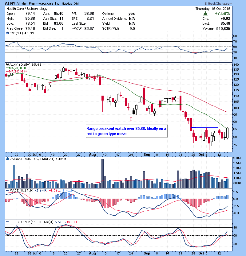The height and width of the screenshot is (256, 246).
Task: Click the red MA(50) legend line marker
Action: pos(7,72)
